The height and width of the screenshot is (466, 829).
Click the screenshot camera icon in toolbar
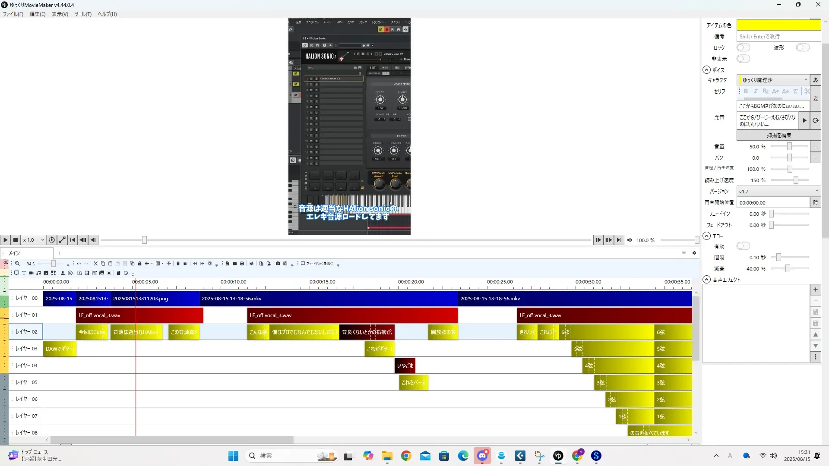278,264
